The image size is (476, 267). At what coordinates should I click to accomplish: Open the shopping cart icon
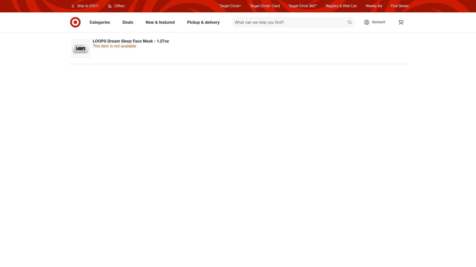401,23
